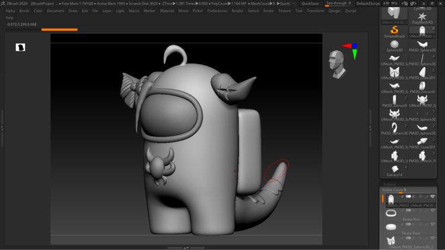Click the ZBrush logo in title bar
445x250 pixels.
coord(3,4)
